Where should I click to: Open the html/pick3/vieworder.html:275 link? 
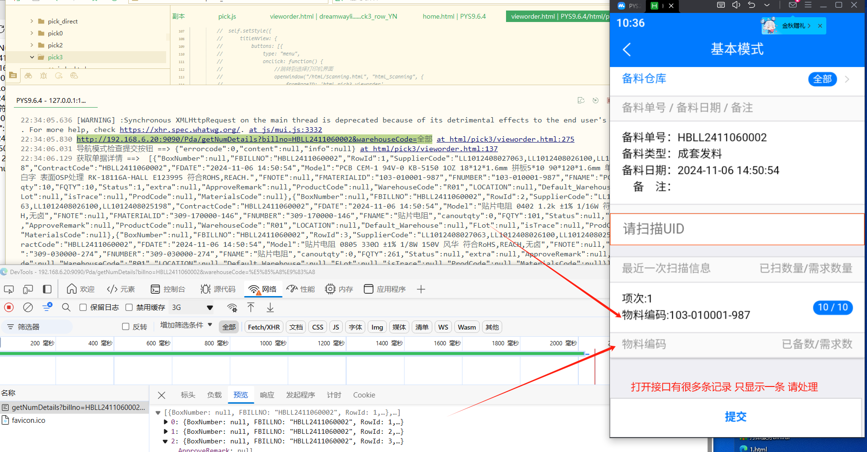pos(505,139)
